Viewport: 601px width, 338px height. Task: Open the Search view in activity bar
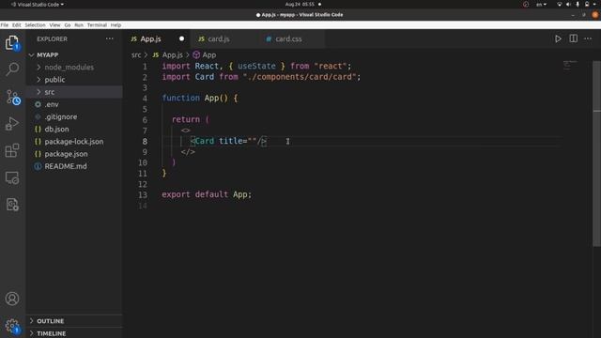point(12,69)
